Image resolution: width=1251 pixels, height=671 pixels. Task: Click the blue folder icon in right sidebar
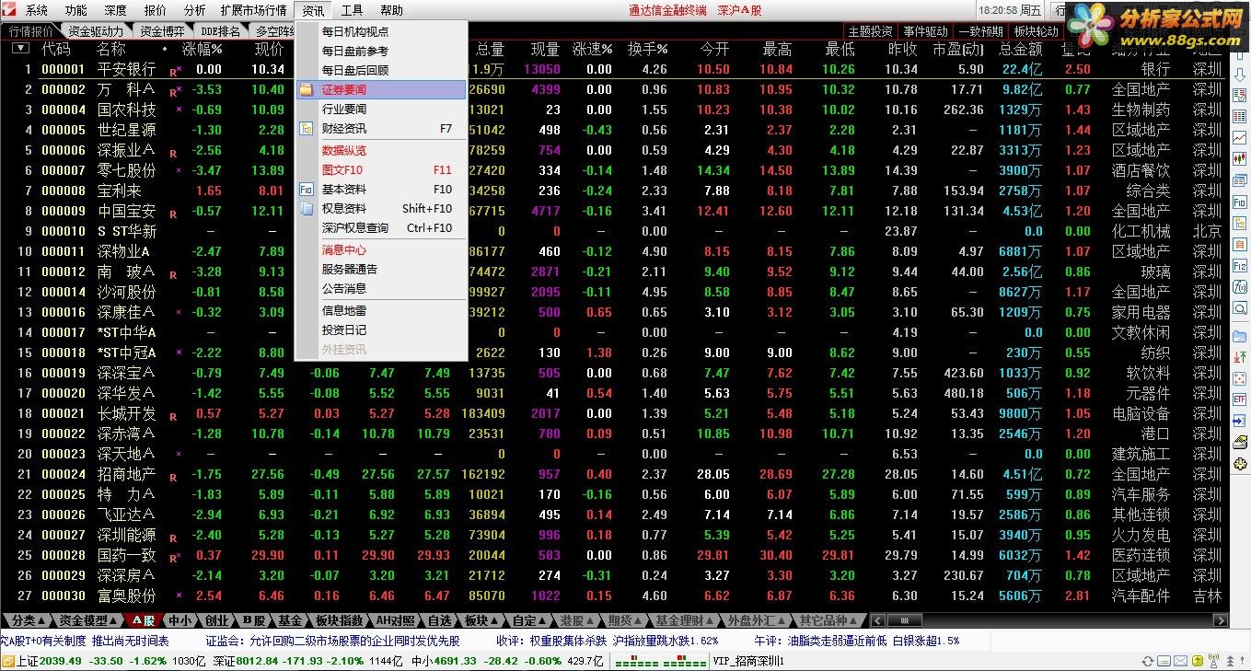1240,336
